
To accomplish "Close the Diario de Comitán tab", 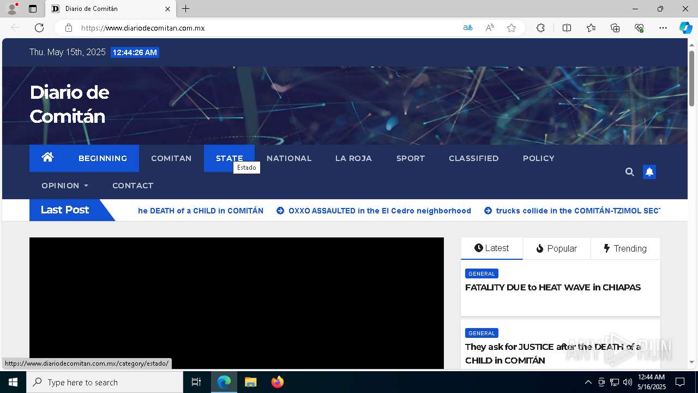I will pyautogui.click(x=167, y=9).
